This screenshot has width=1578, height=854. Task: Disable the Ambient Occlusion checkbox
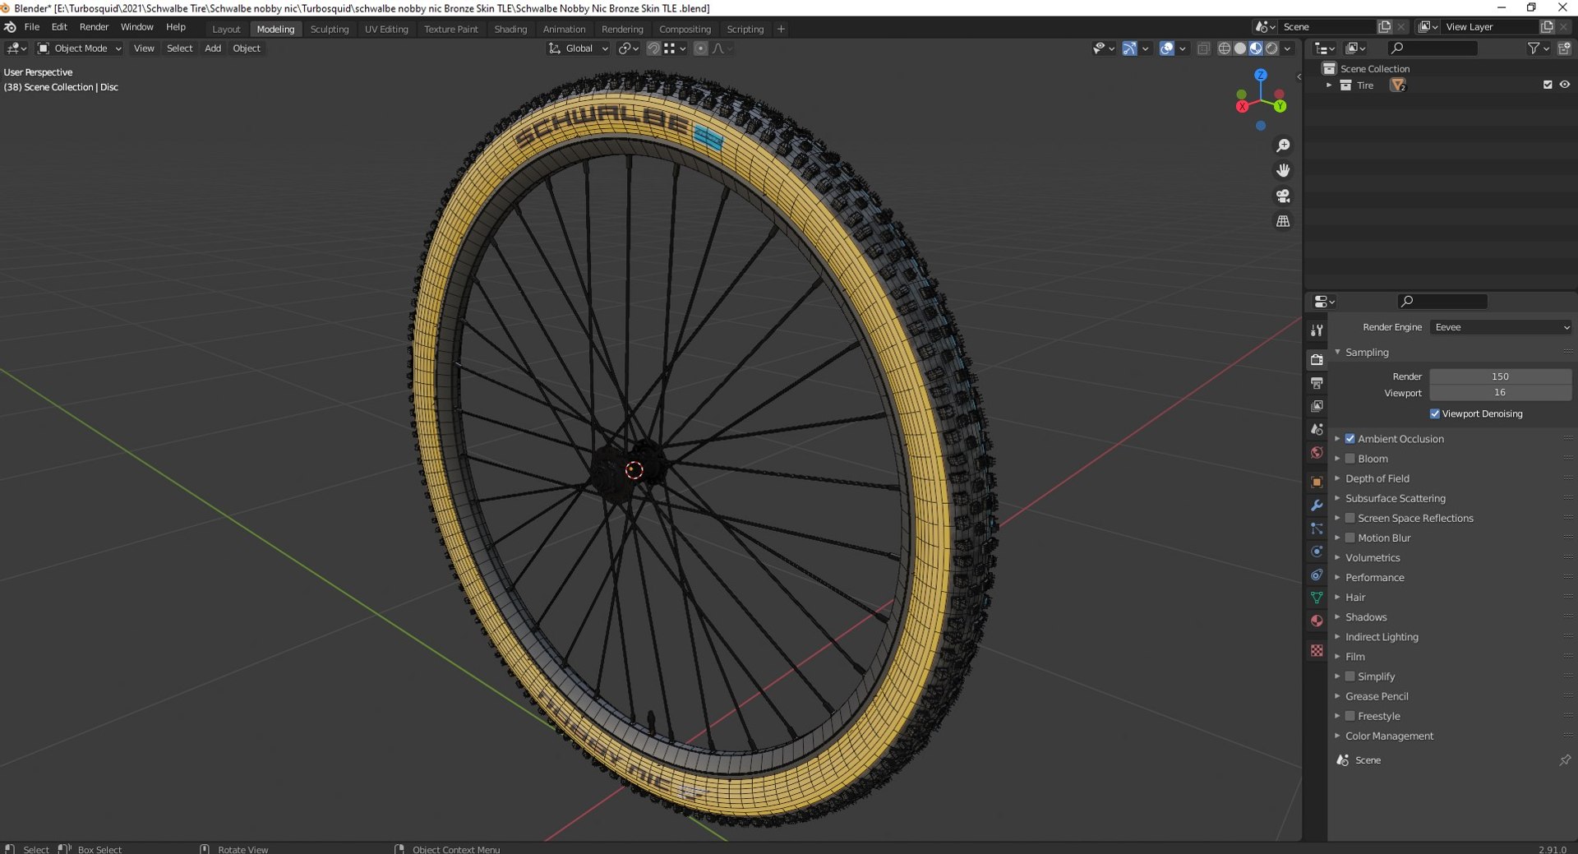coord(1350,439)
